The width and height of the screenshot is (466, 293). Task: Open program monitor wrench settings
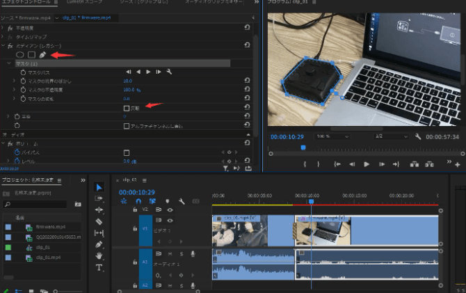click(x=418, y=136)
